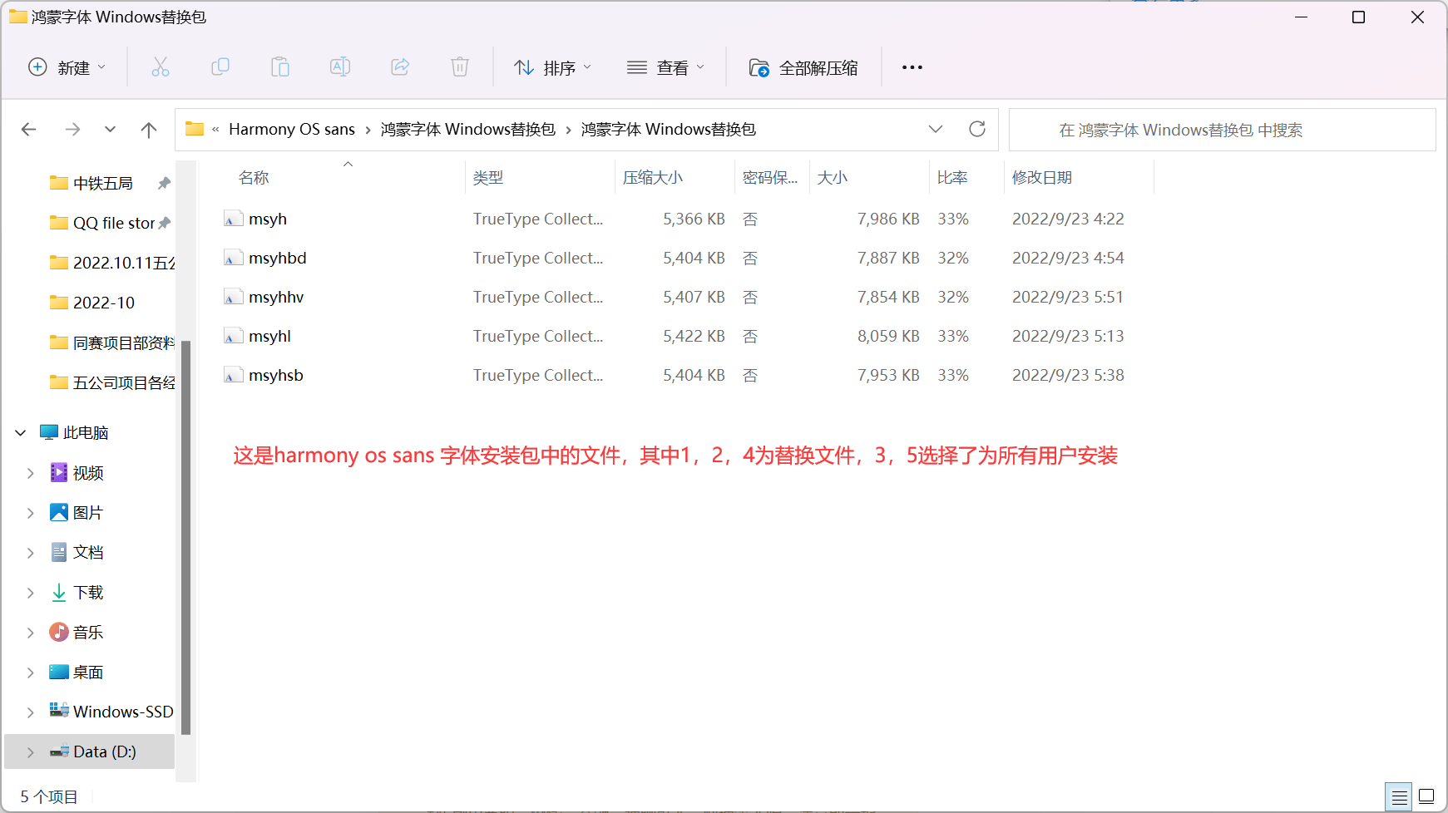Click the folder icon in address bar
The image size is (1448, 813).
(x=195, y=129)
